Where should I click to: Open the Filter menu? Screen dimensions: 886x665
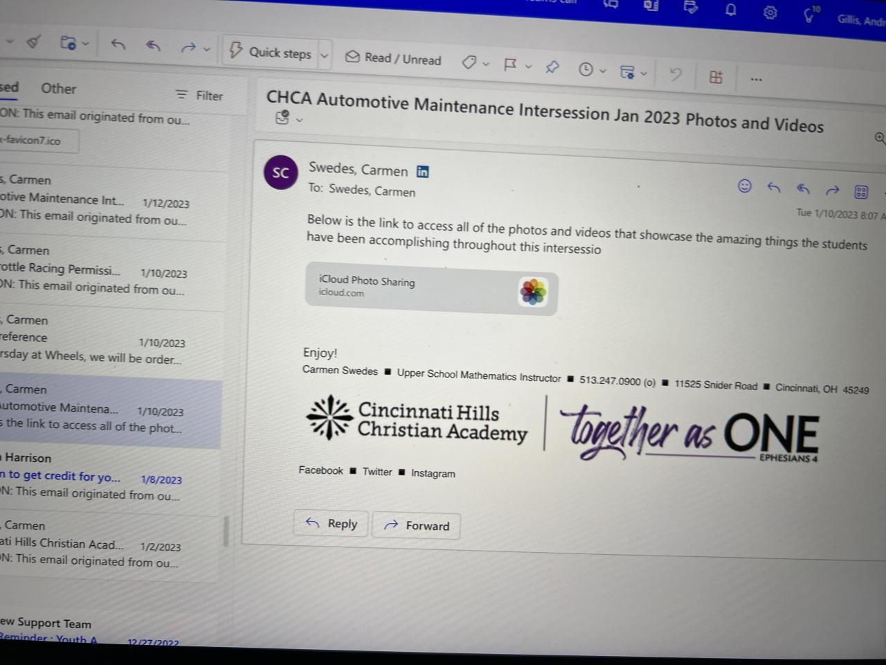[x=199, y=95]
